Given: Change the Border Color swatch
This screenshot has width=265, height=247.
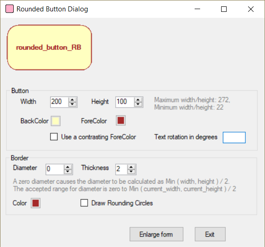Looking at the screenshot, I should point(36,203).
